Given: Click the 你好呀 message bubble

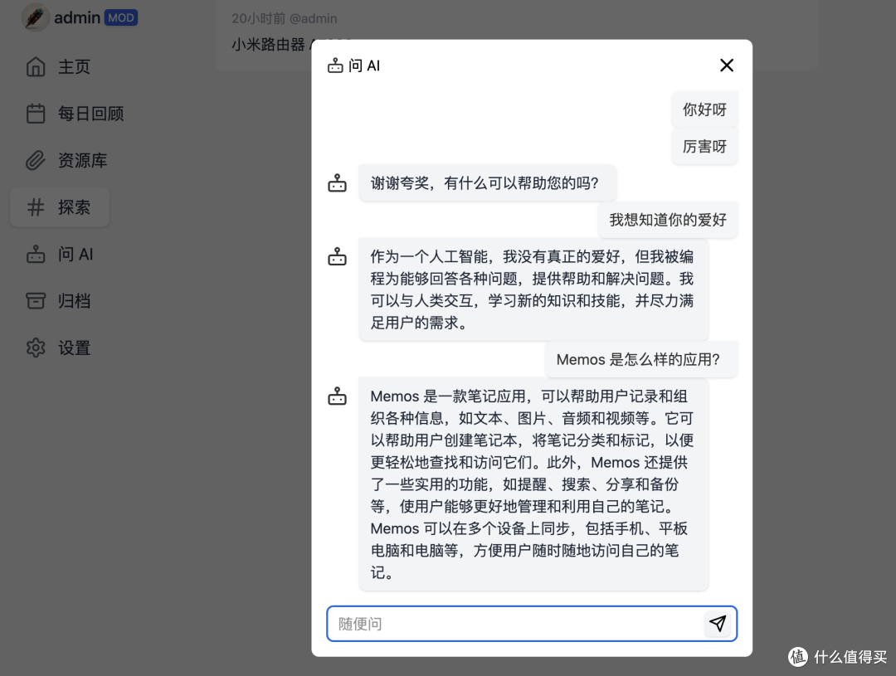Looking at the screenshot, I should pyautogui.click(x=704, y=109).
